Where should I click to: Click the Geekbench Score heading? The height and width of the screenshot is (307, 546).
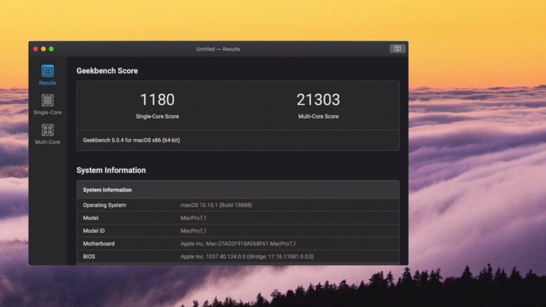(107, 70)
